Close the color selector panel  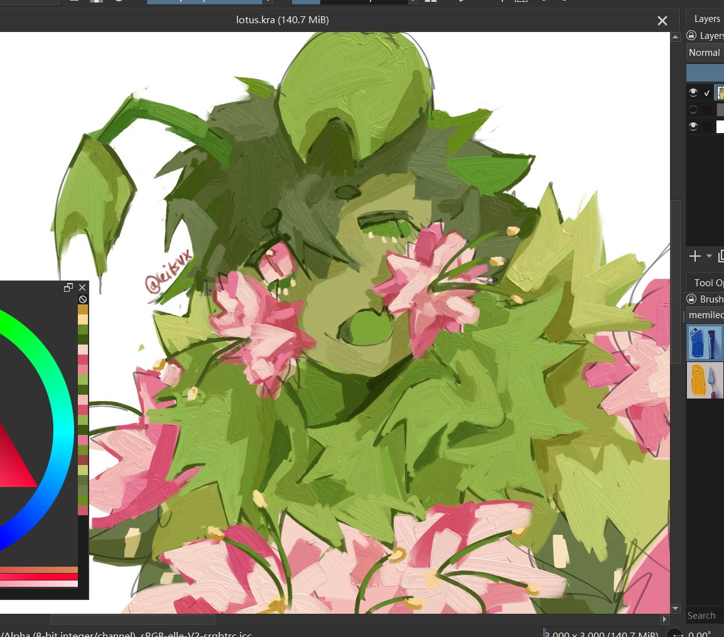coord(82,287)
